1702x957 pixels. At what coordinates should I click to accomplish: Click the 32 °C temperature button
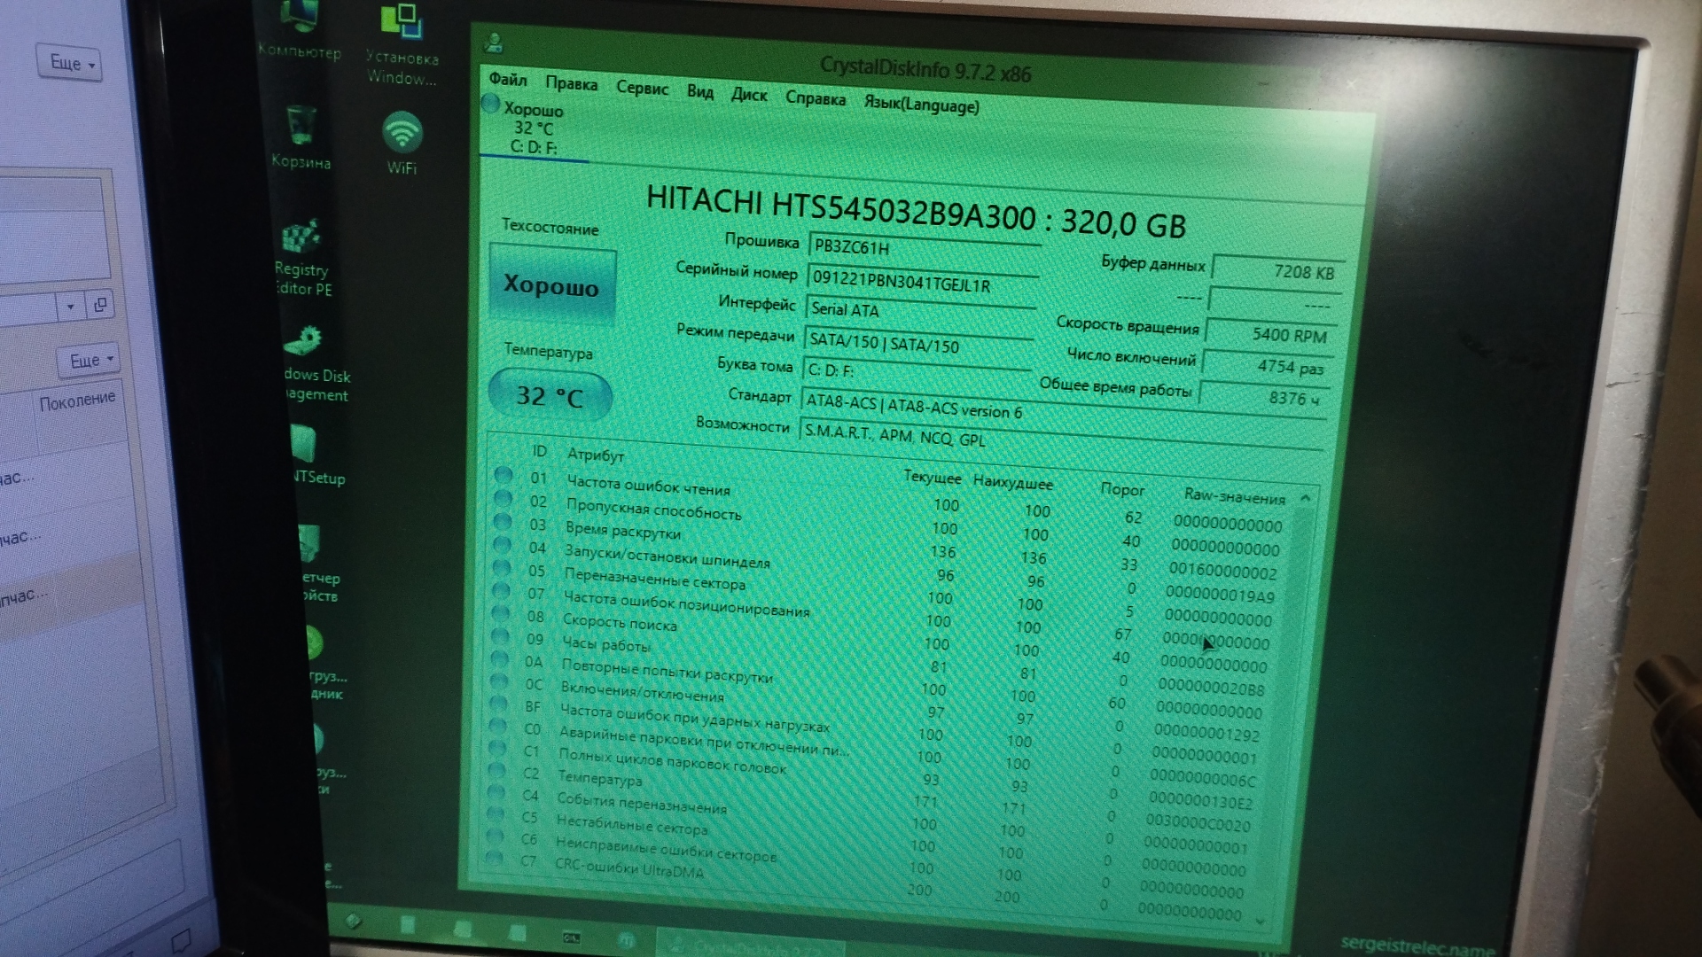[x=549, y=395]
